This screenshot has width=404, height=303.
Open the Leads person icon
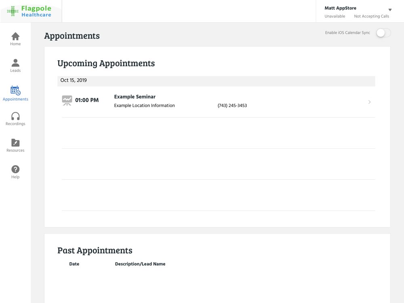(x=15, y=63)
